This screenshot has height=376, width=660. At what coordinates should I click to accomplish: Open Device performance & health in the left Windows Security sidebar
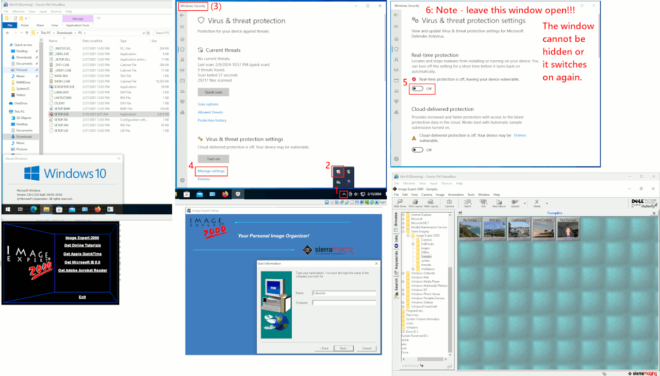182,101
